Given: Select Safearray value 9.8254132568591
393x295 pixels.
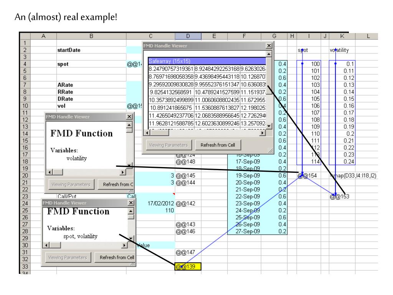Looking at the screenshot, I should (x=171, y=92).
